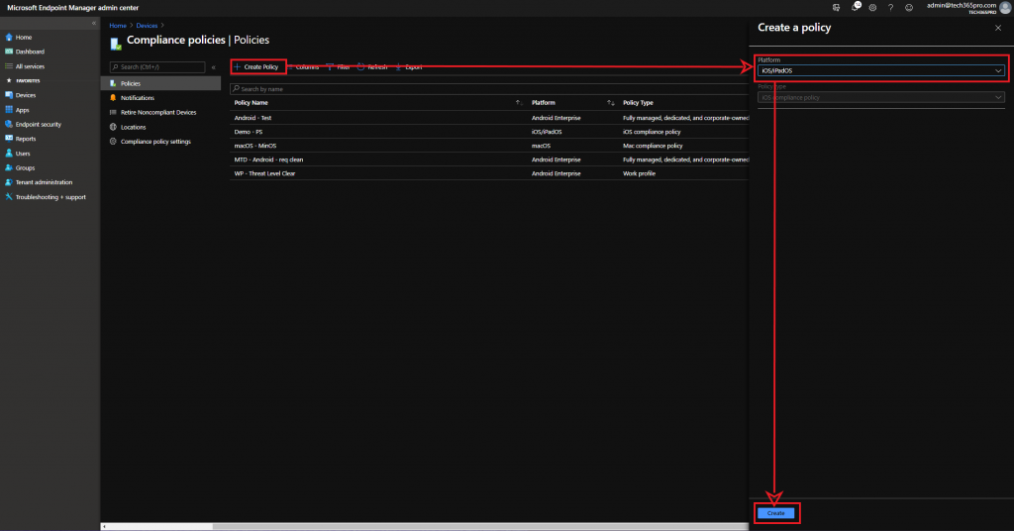Click the Create Policy button
Image resolution: width=1014 pixels, height=531 pixels.
[x=258, y=66]
